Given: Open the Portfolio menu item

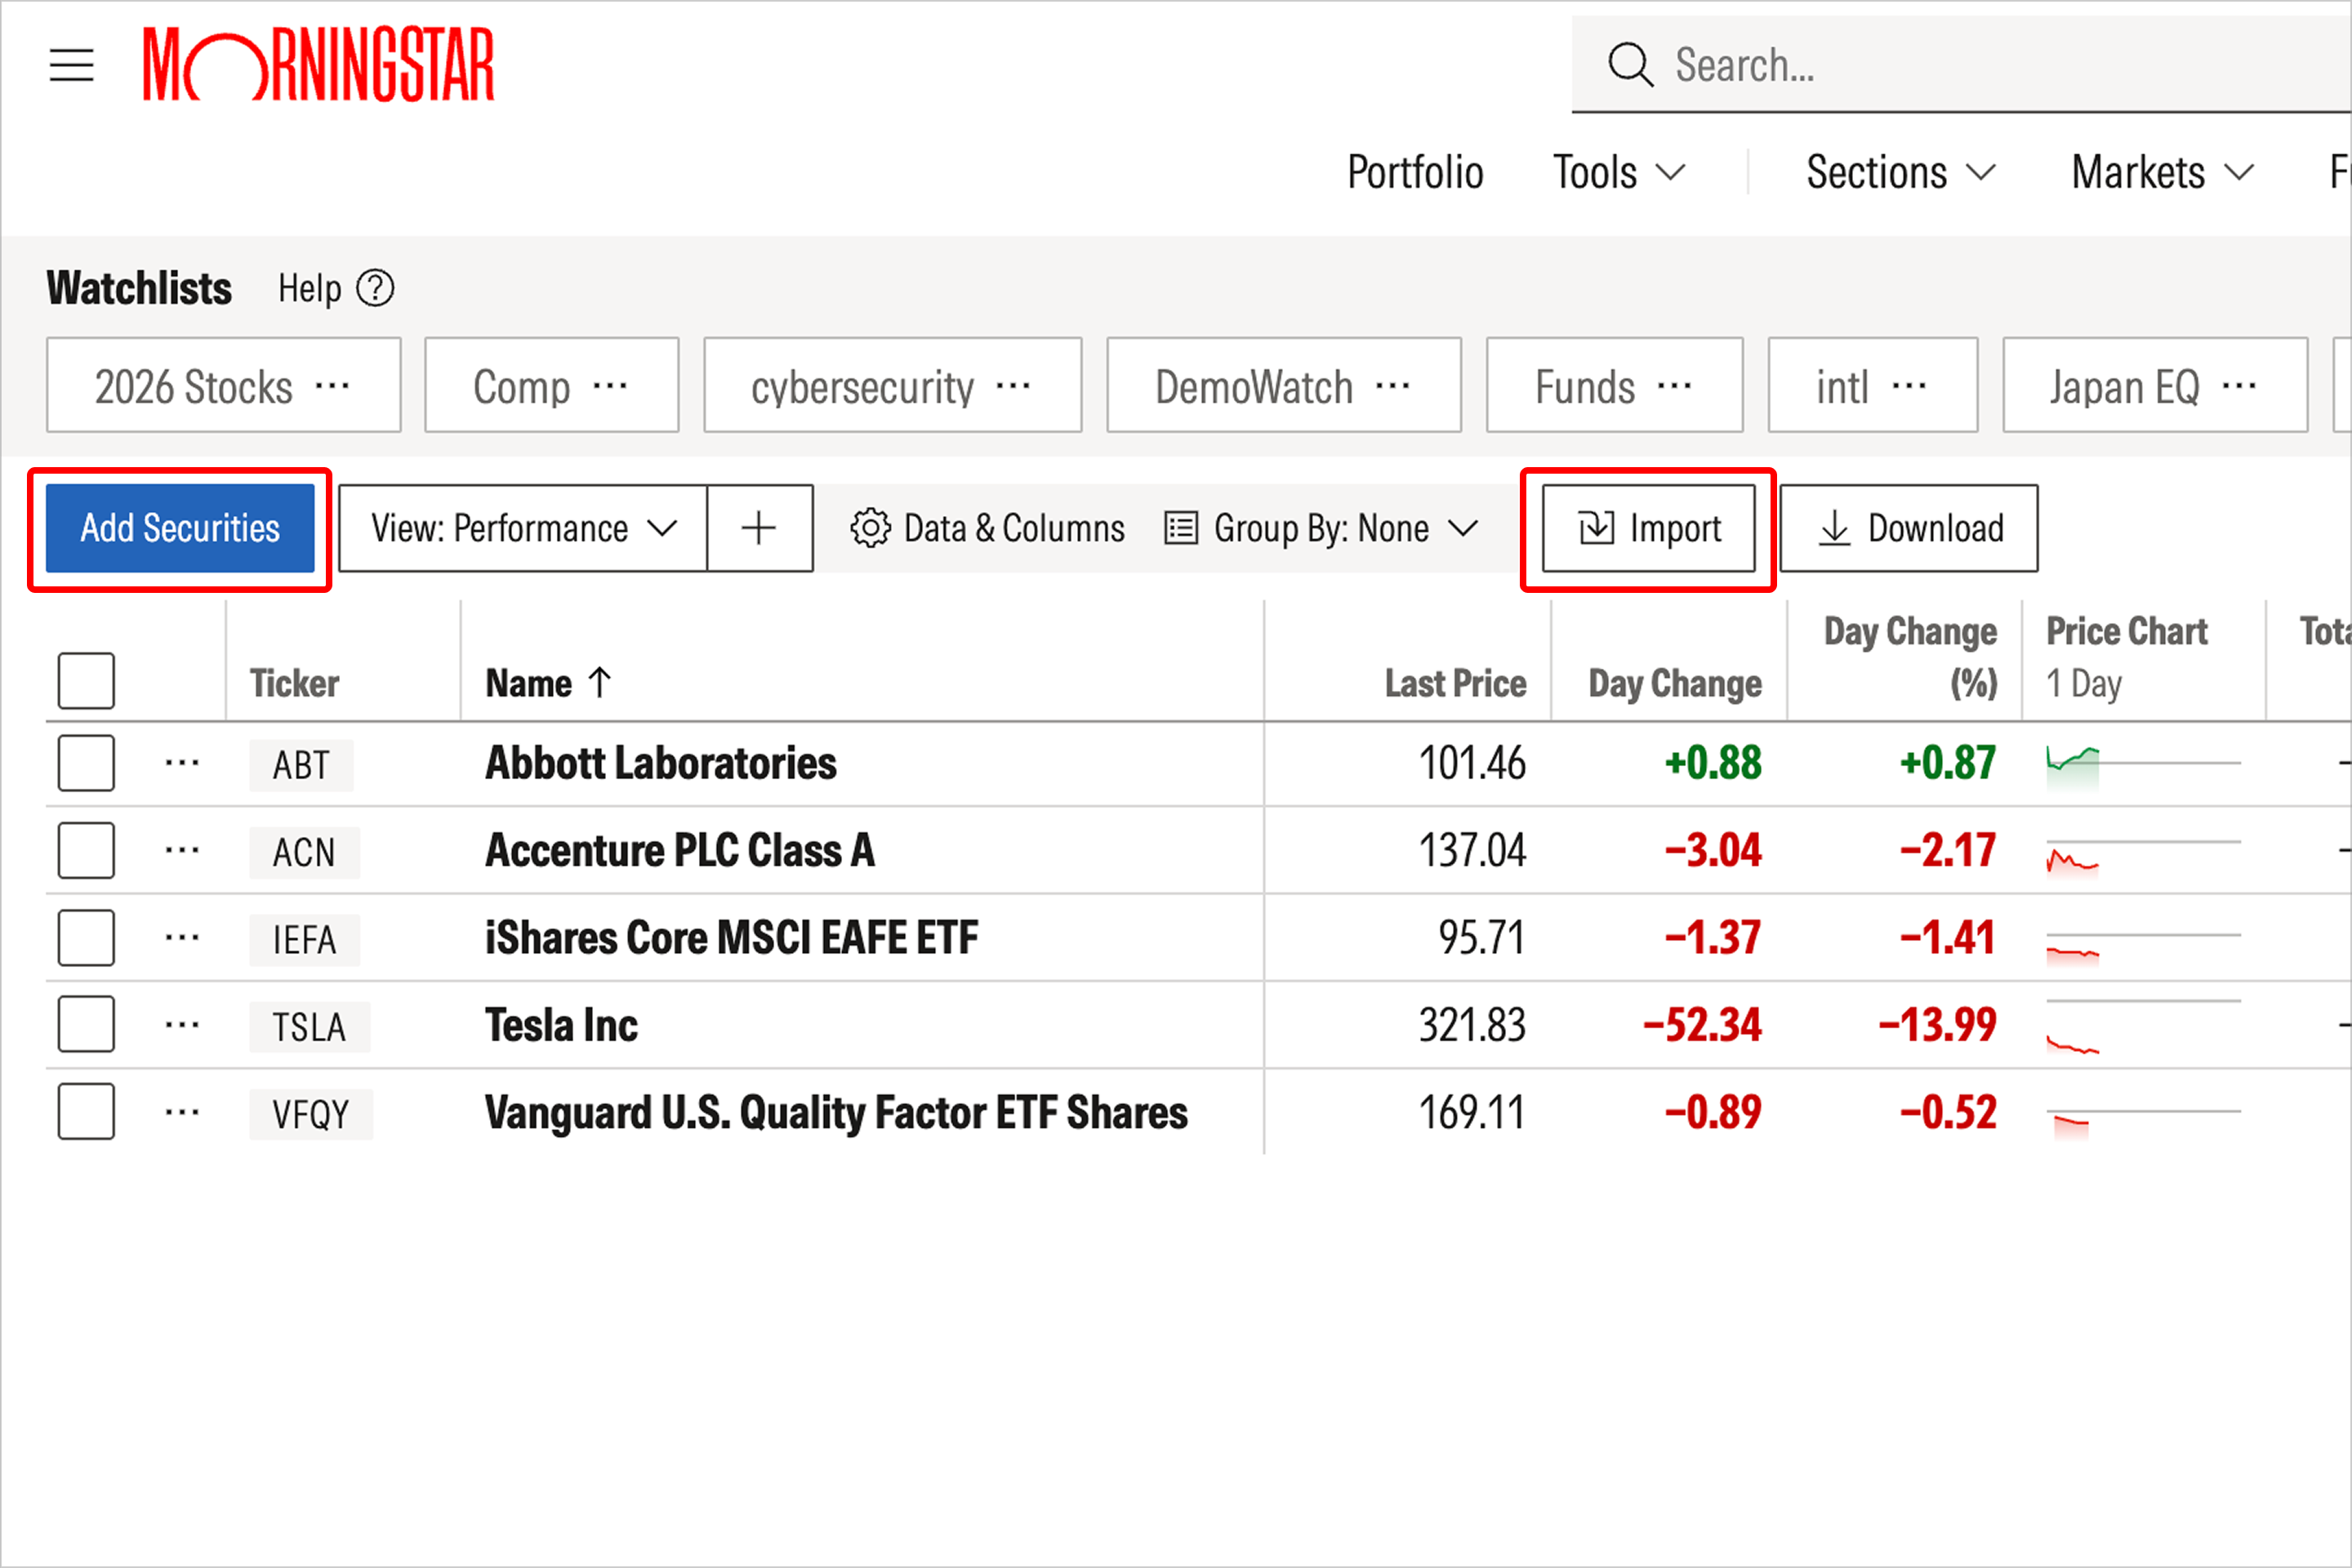Looking at the screenshot, I should [x=1415, y=173].
